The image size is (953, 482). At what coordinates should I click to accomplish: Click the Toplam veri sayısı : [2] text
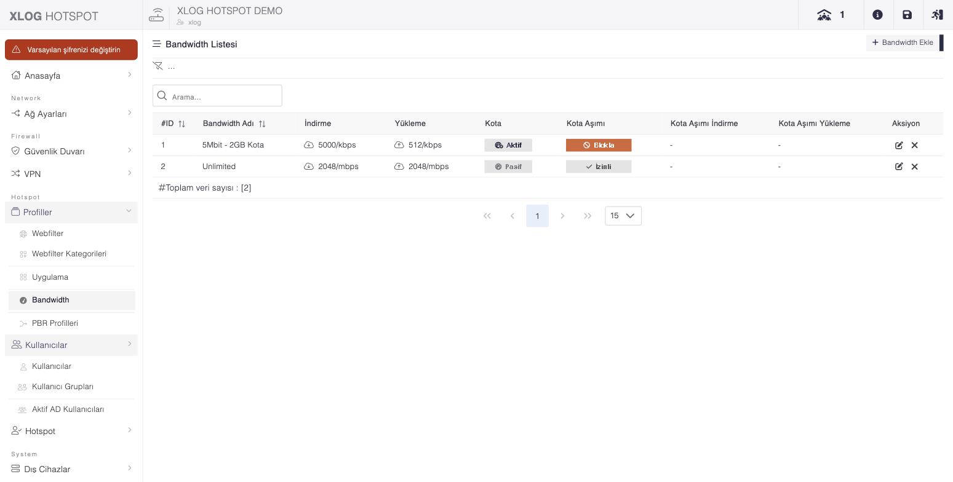click(x=205, y=188)
